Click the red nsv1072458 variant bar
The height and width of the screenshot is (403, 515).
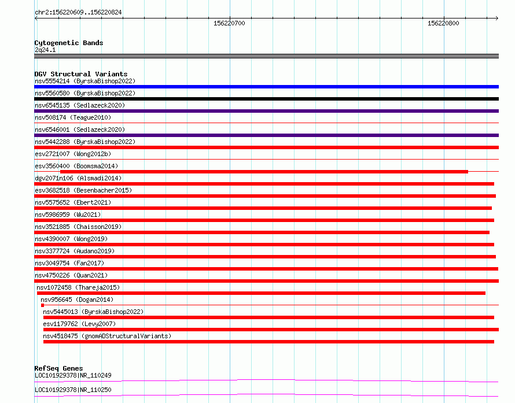tap(261, 293)
